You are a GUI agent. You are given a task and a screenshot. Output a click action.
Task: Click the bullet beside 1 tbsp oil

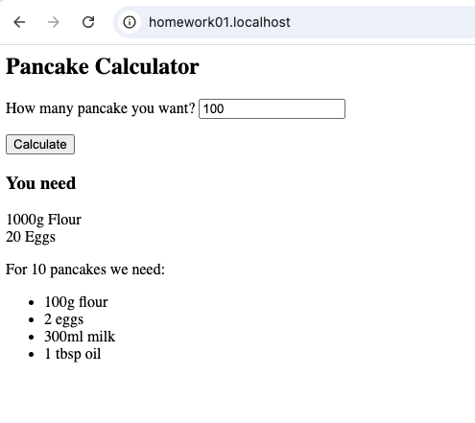tap(31, 355)
